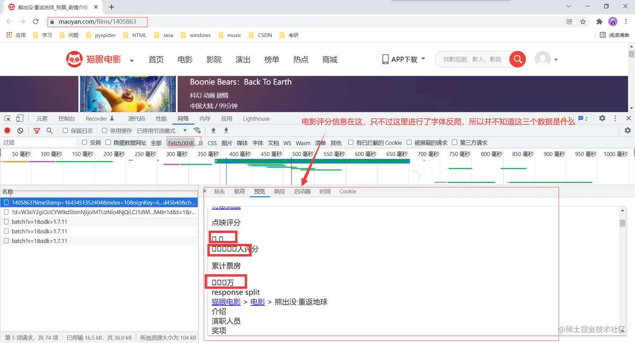The image size is (635, 343).
Task: Open Chrome three-dot menu
Action: pos(626,21)
